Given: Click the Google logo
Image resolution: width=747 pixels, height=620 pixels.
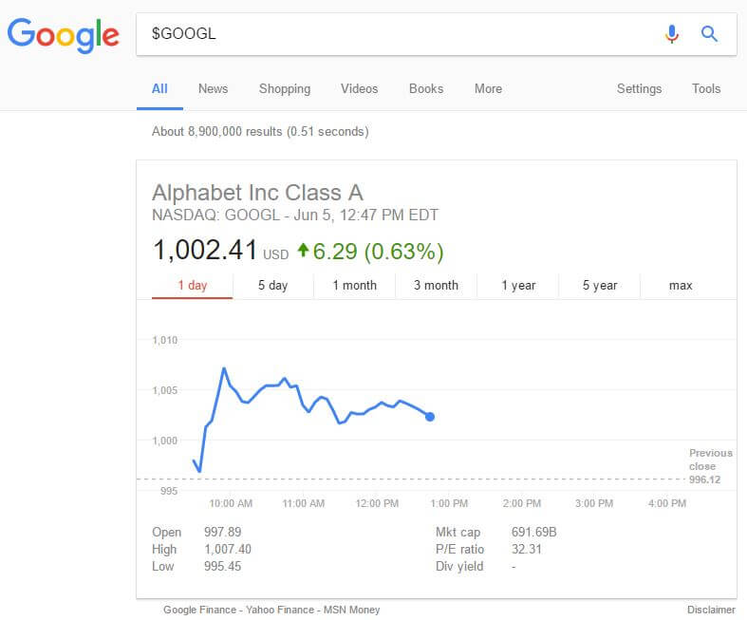Looking at the screenshot, I should click(63, 34).
